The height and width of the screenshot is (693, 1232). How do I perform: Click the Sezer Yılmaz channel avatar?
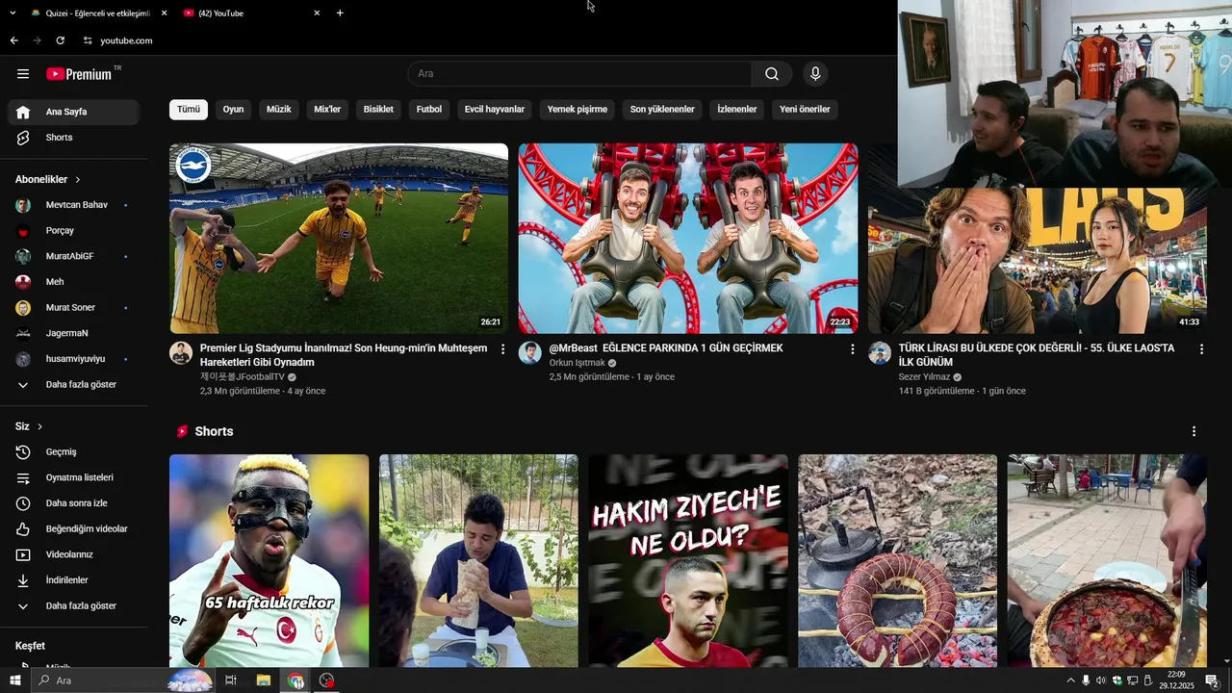[880, 353]
